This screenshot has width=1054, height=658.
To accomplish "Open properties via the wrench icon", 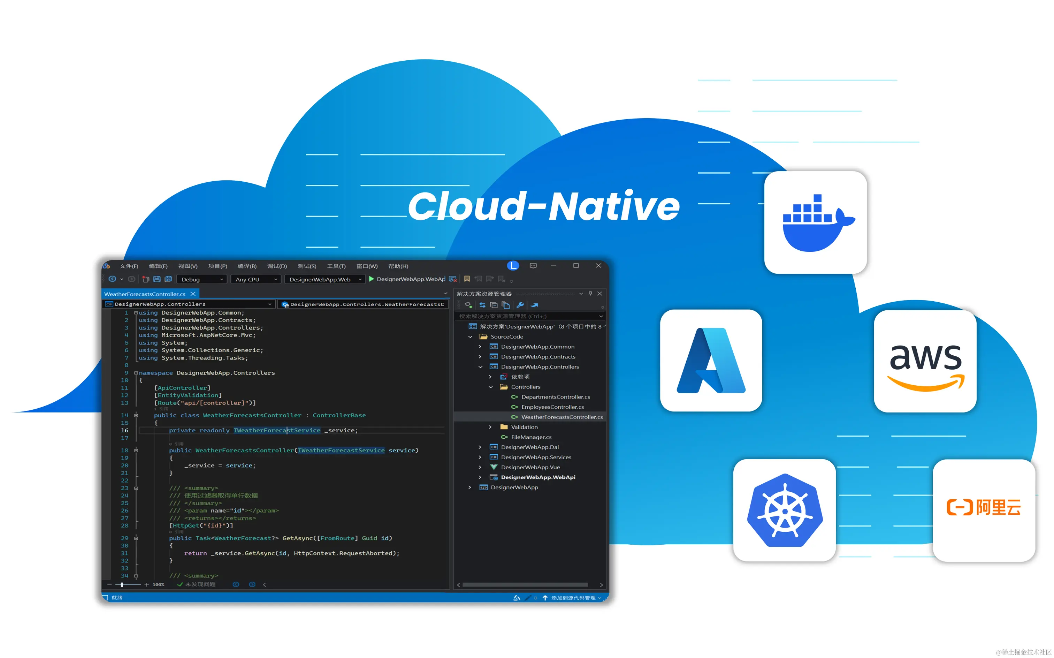I will click(x=520, y=305).
